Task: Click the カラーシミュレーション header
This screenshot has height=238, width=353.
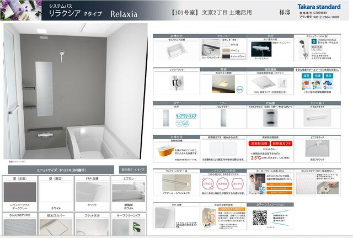Action: pos(270,205)
